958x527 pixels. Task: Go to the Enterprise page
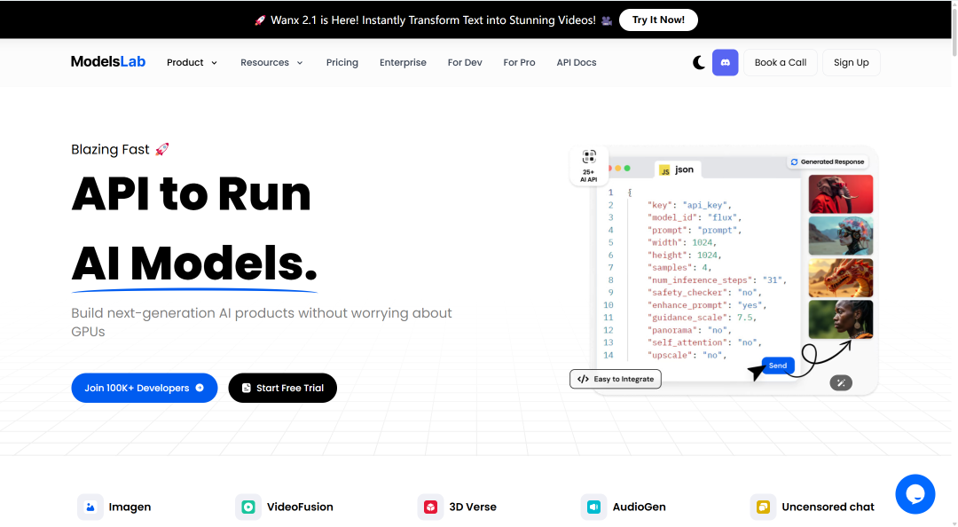tap(403, 62)
